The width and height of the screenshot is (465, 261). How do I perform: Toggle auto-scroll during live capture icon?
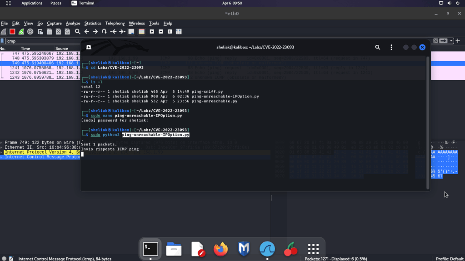pyautogui.click(x=132, y=32)
